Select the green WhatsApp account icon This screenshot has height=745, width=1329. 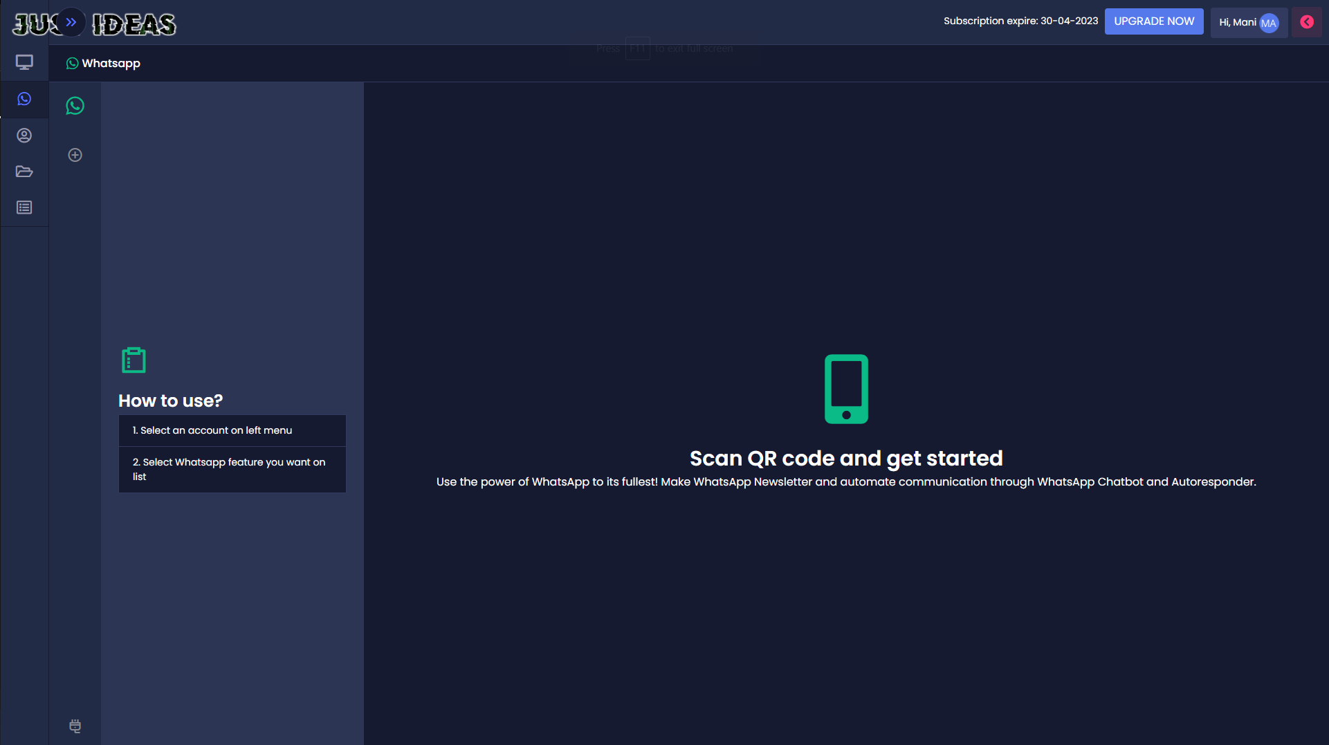pyautogui.click(x=75, y=106)
